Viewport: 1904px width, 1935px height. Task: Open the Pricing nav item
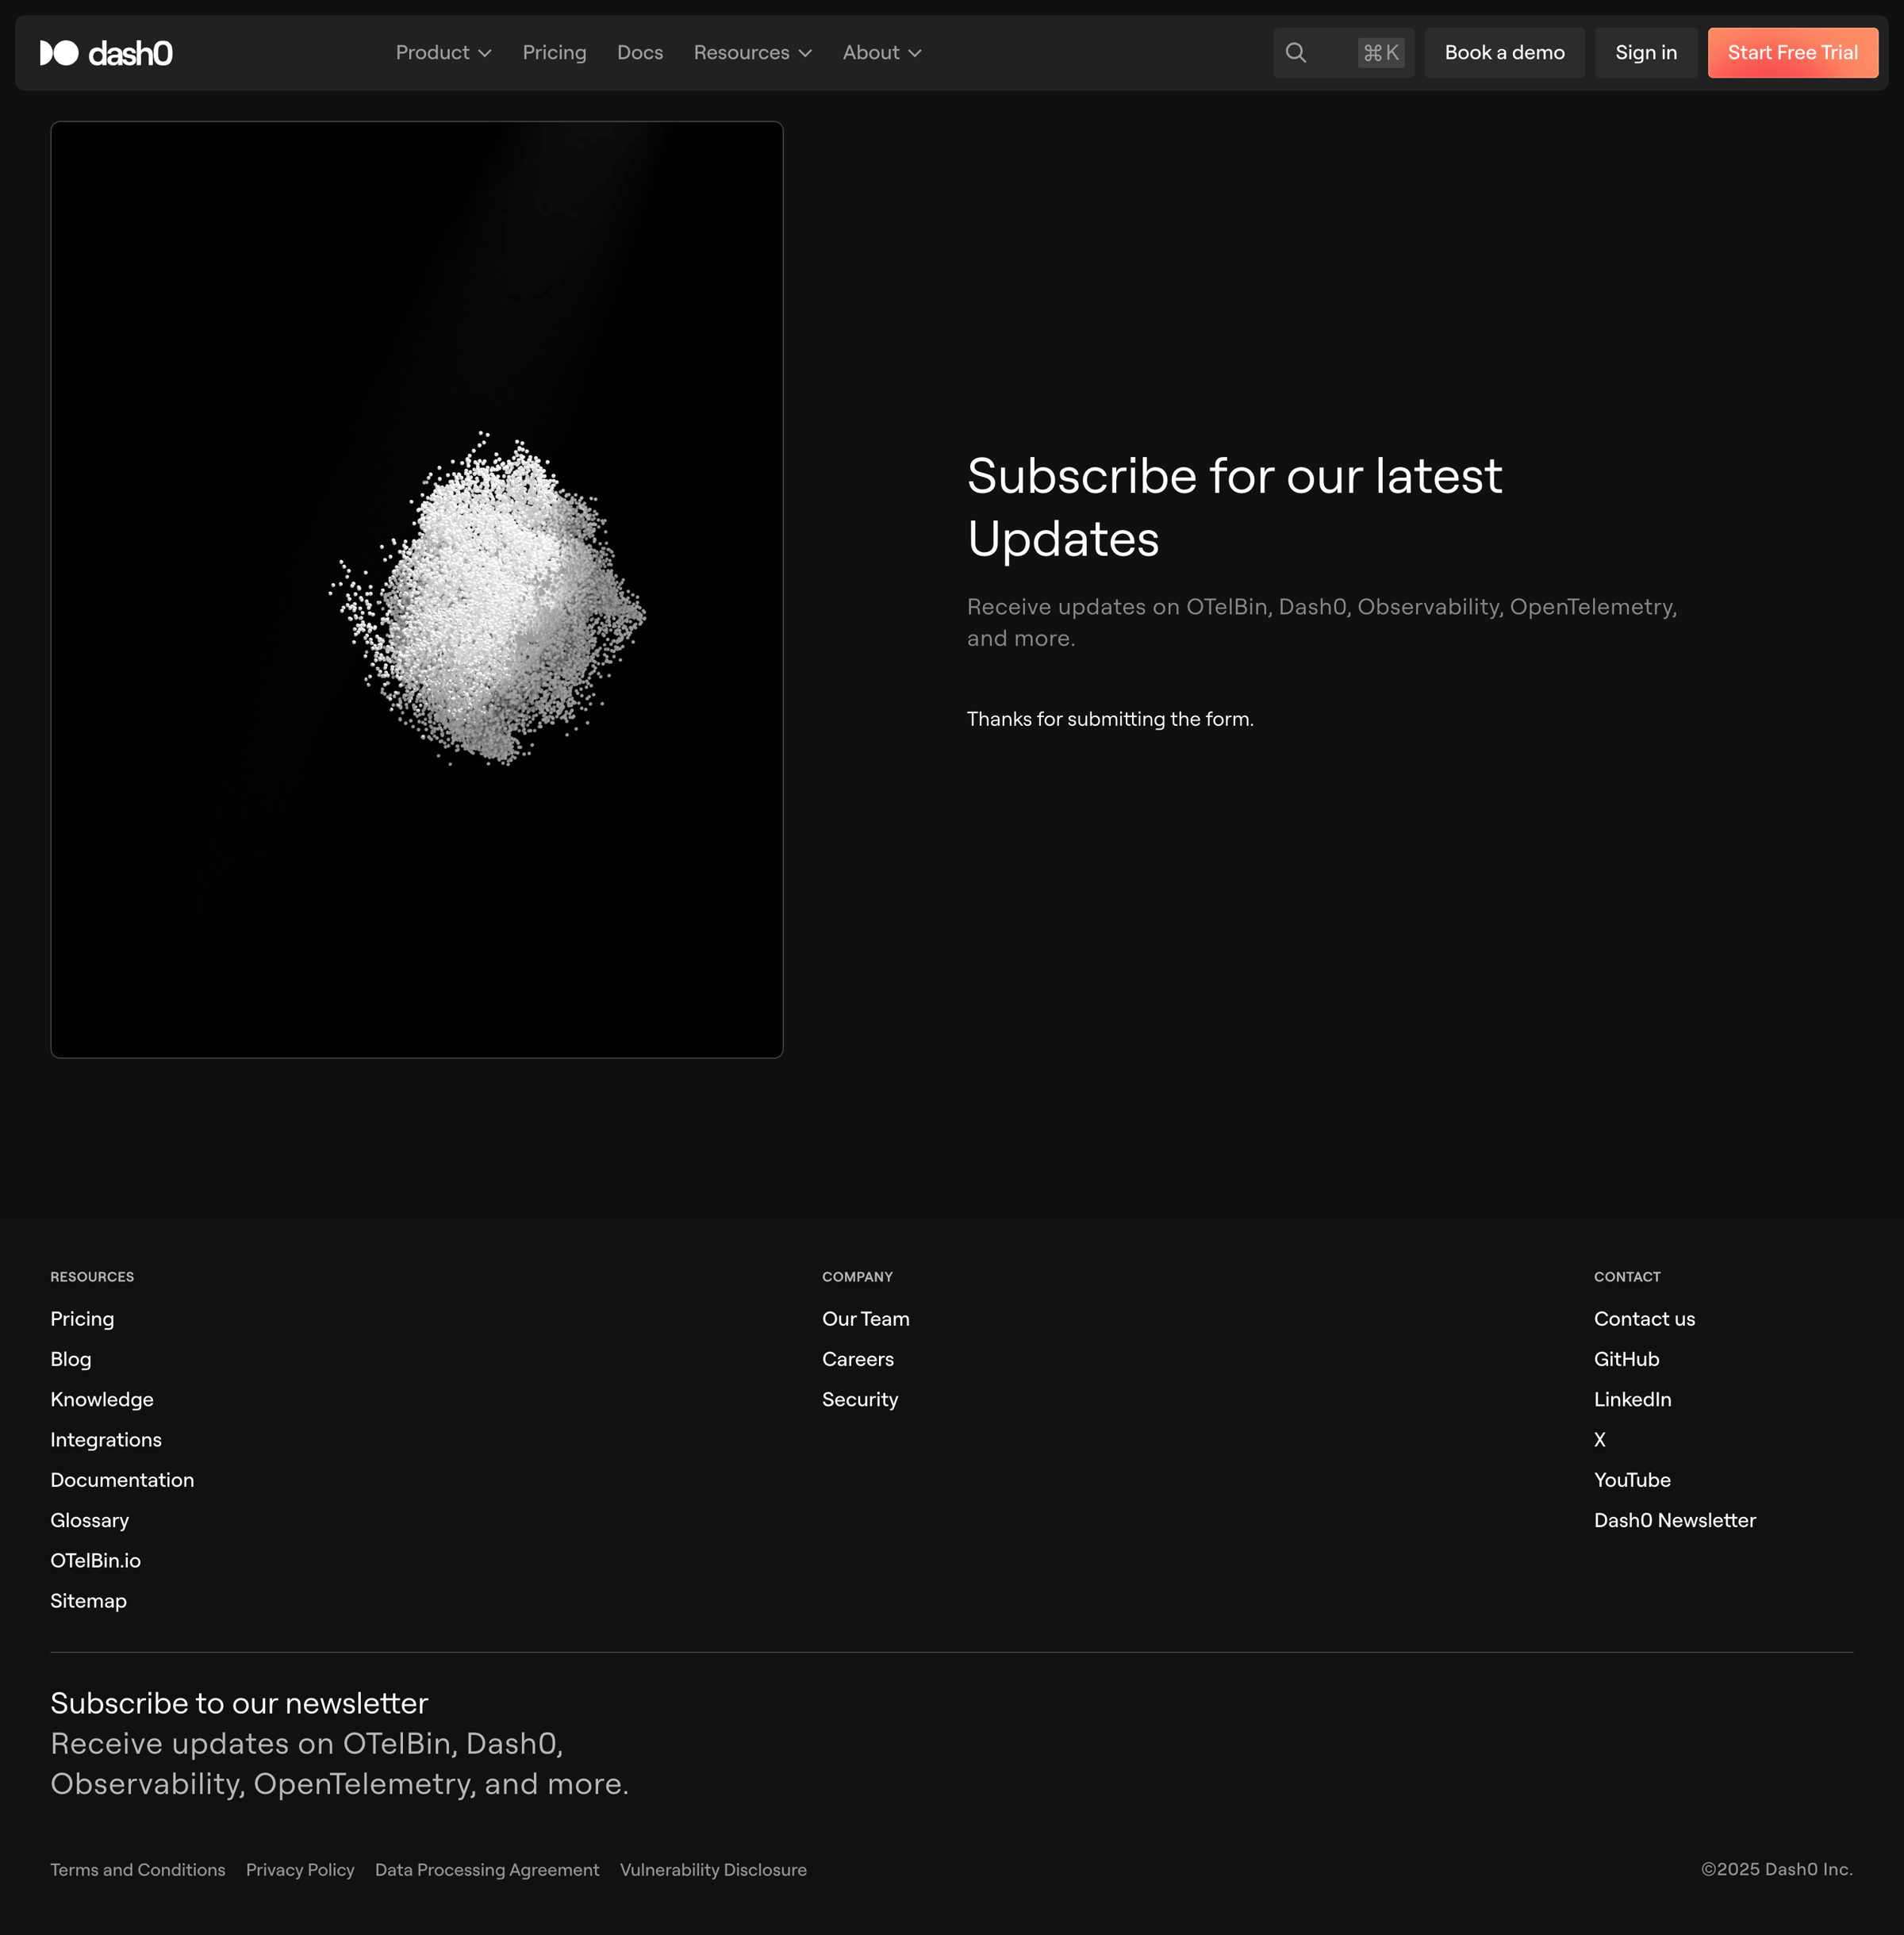pos(554,53)
